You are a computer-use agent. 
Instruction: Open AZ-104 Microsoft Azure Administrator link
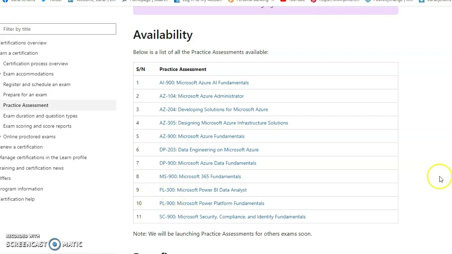pos(202,96)
